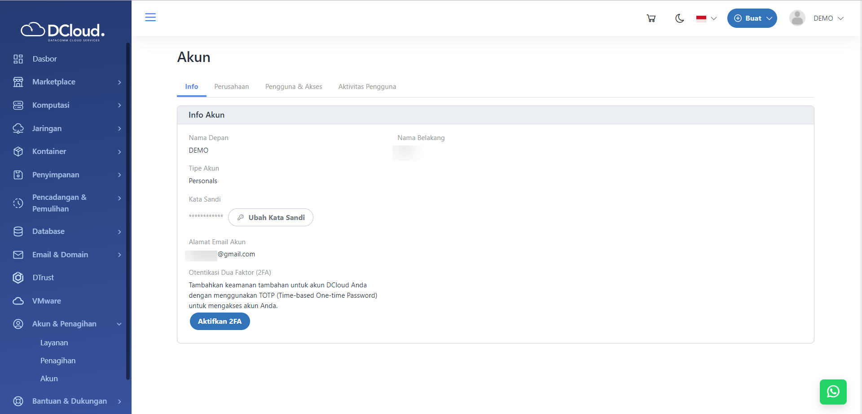Switch to the Perusahaan tab
Image resolution: width=862 pixels, height=414 pixels.
[231, 87]
